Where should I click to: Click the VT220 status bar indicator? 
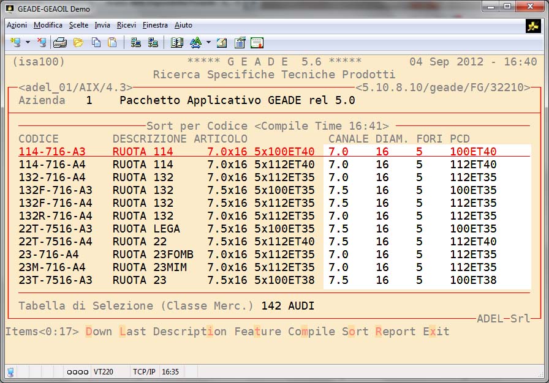pos(102,371)
